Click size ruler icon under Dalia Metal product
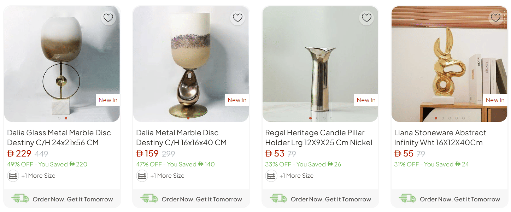This screenshot has width=511, height=212. [142, 176]
